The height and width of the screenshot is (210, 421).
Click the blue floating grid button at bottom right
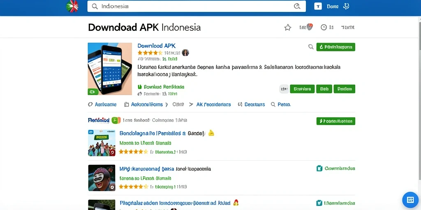click(410, 200)
